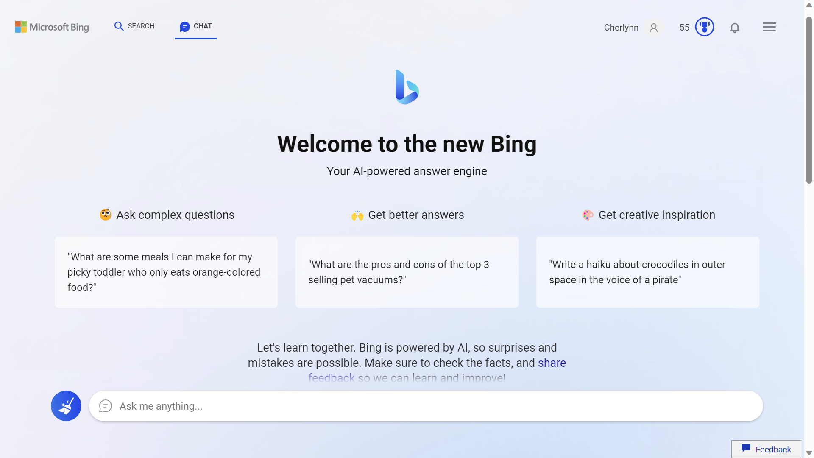Click the pirate haiku creative card
Screen dimensions: 814x458
pos(647,272)
